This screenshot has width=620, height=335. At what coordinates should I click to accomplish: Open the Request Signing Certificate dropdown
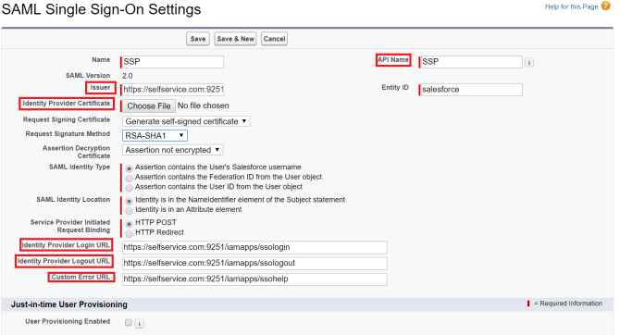(x=186, y=121)
